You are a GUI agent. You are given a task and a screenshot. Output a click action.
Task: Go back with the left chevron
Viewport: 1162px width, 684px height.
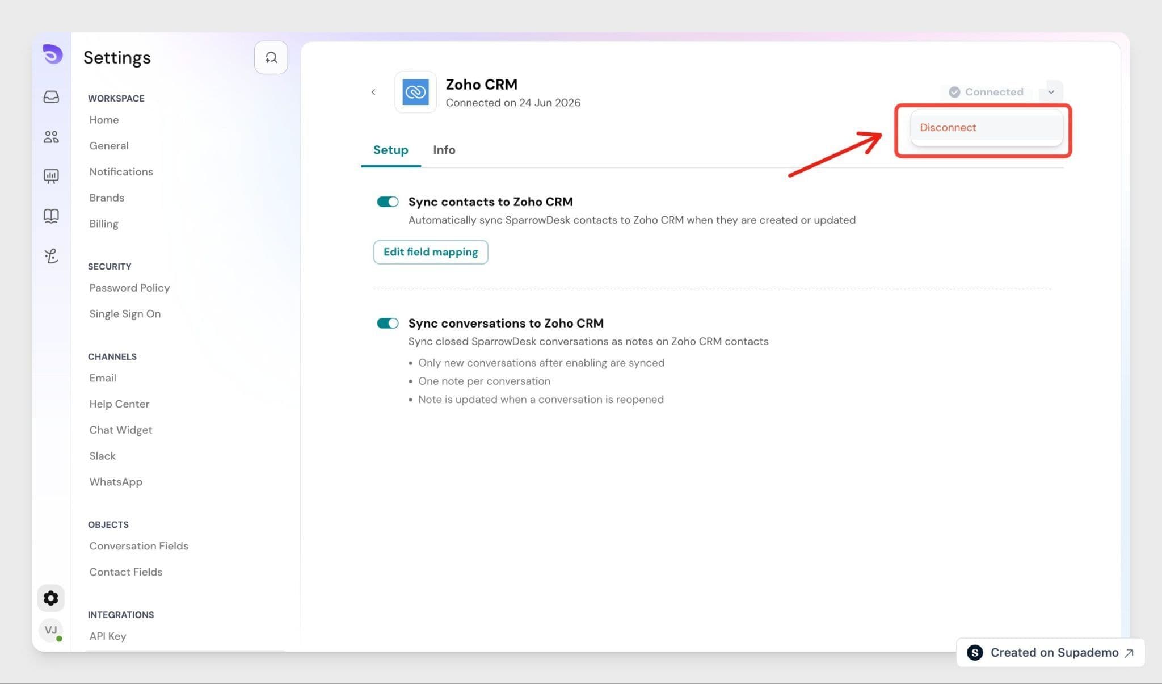pos(373,92)
